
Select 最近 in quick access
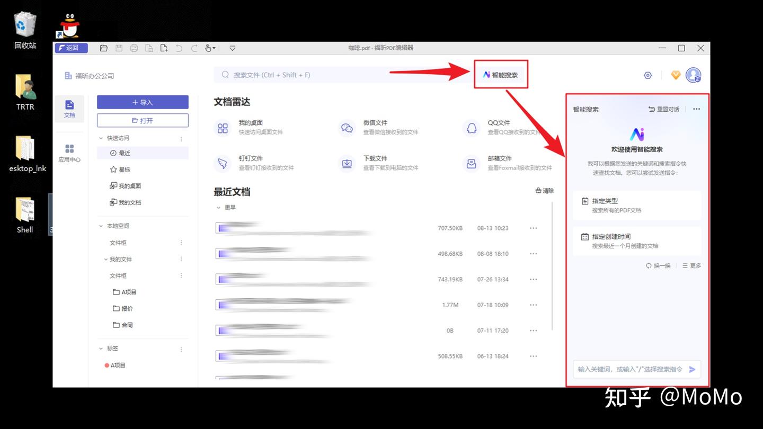(143, 153)
